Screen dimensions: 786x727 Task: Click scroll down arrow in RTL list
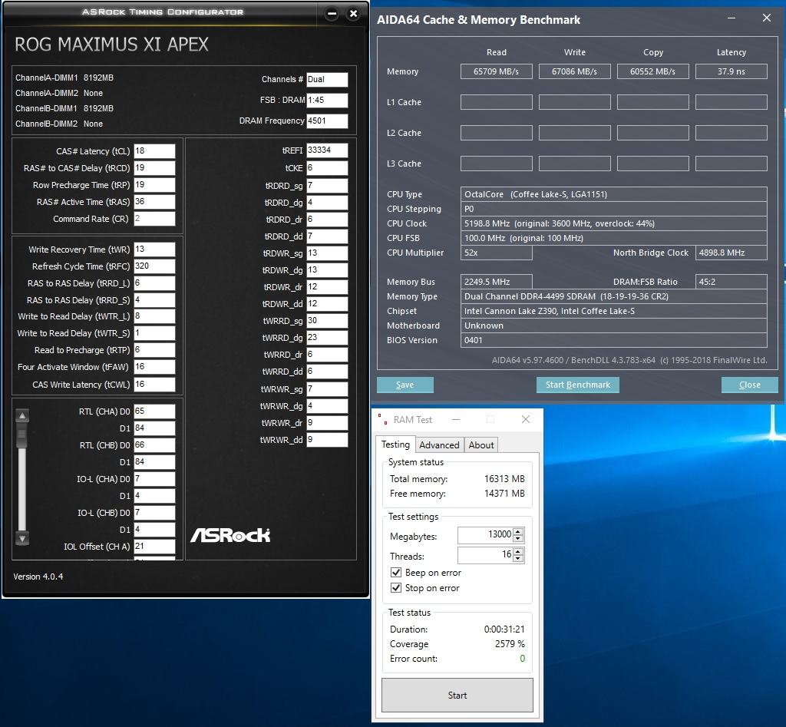tap(22, 538)
